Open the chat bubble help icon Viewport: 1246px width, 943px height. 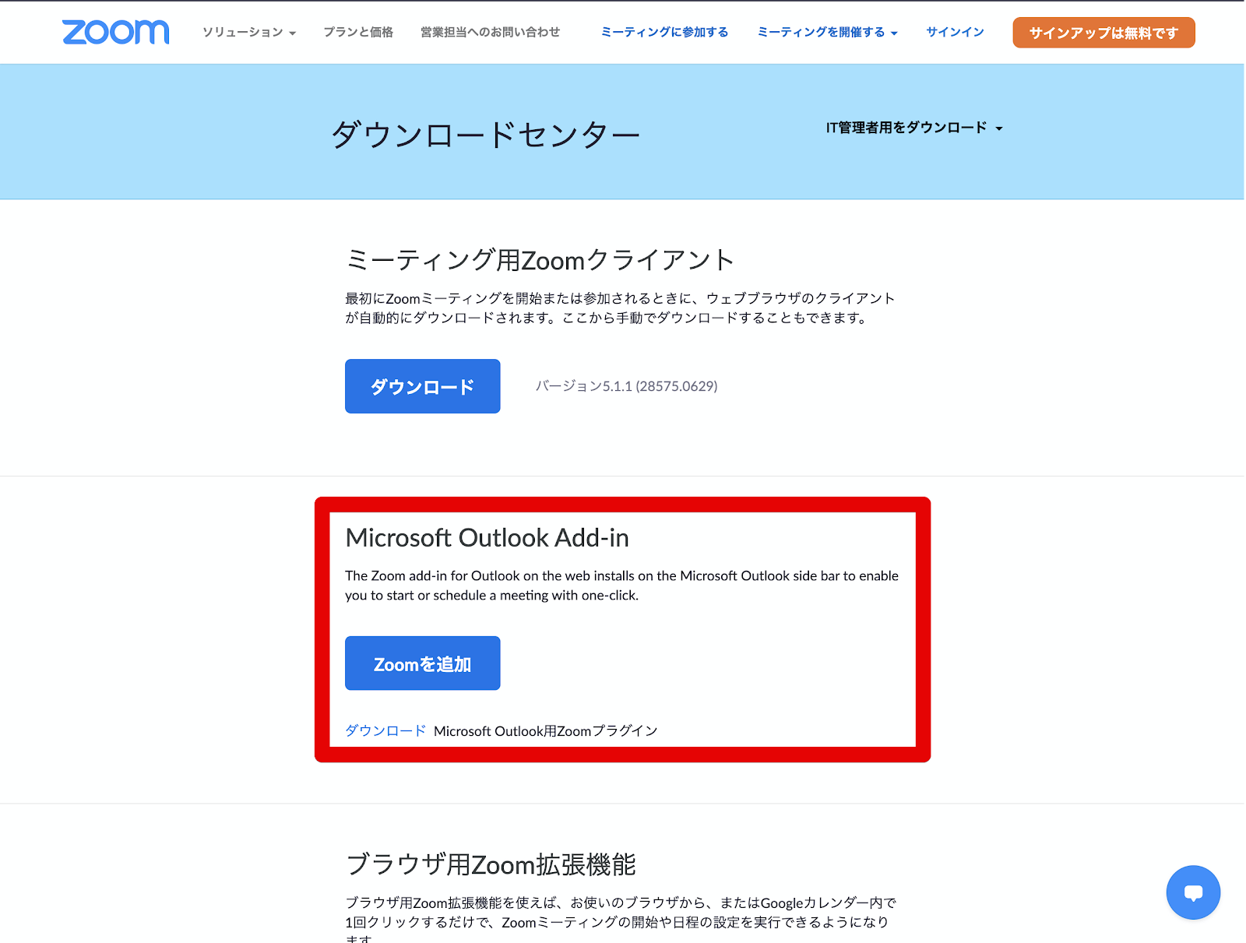point(1193,892)
